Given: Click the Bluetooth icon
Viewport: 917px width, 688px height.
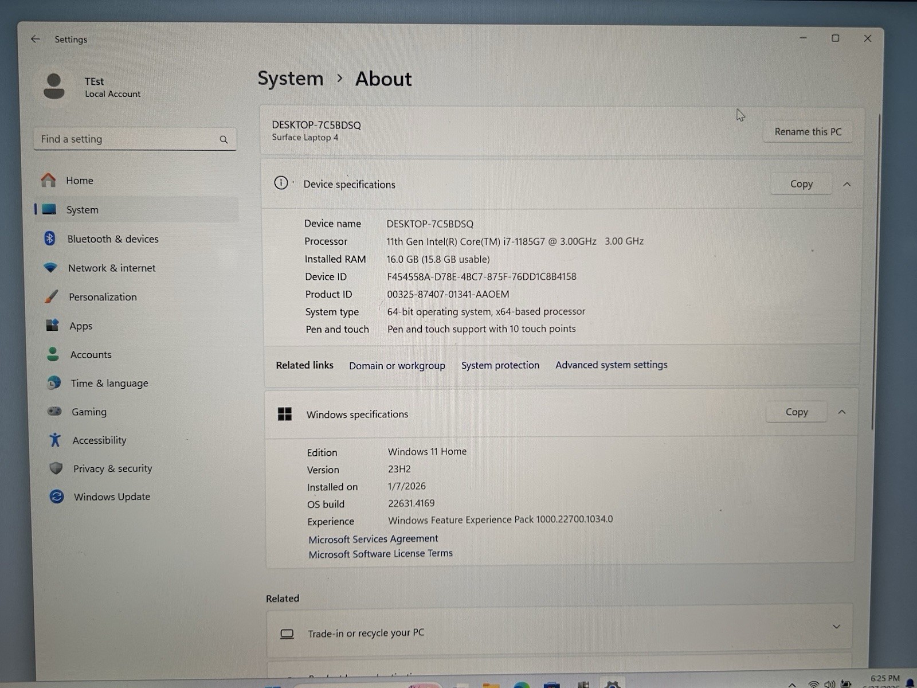Looking at the screenshot, I should click(50, 238).
